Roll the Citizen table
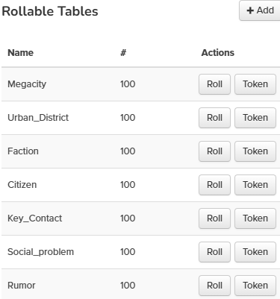Image resolution: width=280 pixels, height=299 pixels. [x=214, y=185]
